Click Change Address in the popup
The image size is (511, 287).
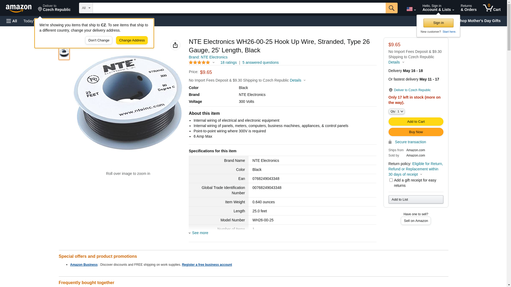tap(132, 40)
